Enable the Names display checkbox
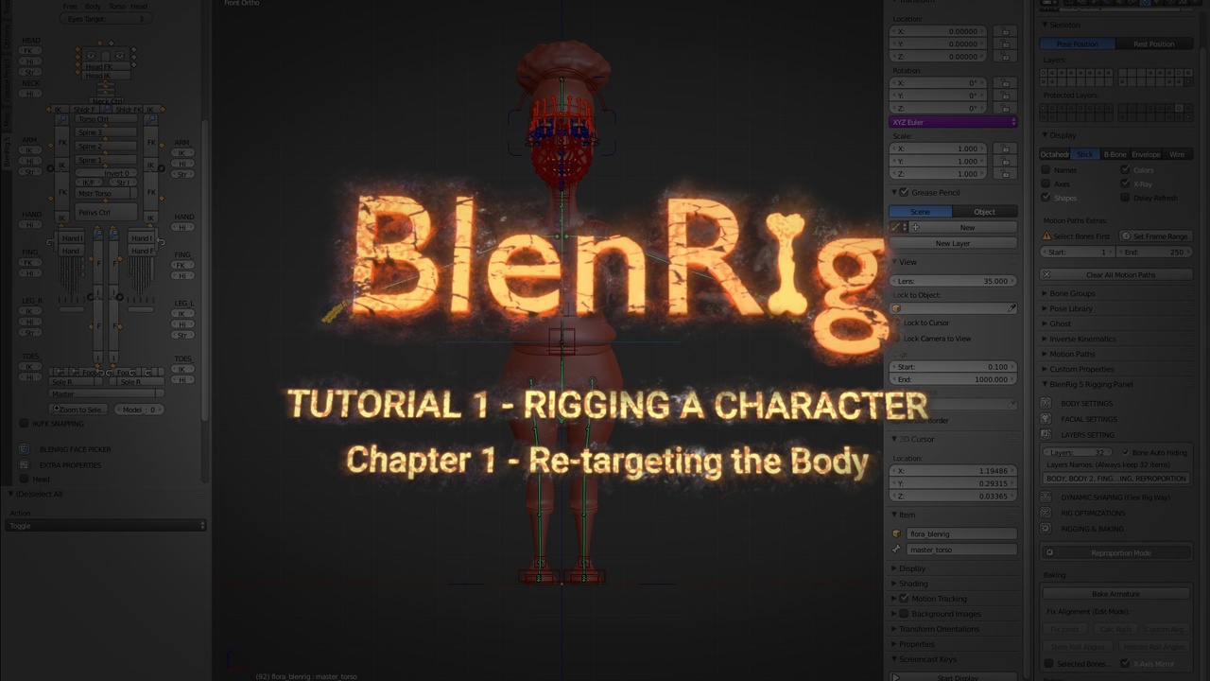 click(x=1046, y=170)
